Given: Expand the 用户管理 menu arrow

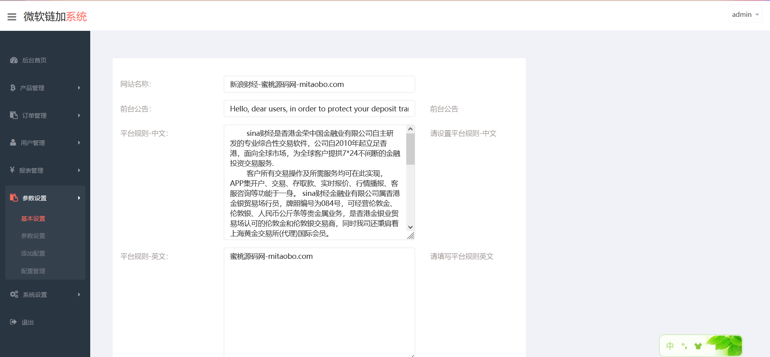Looking at the screenshot, I should pyautogui.click(x=79, y=143).
